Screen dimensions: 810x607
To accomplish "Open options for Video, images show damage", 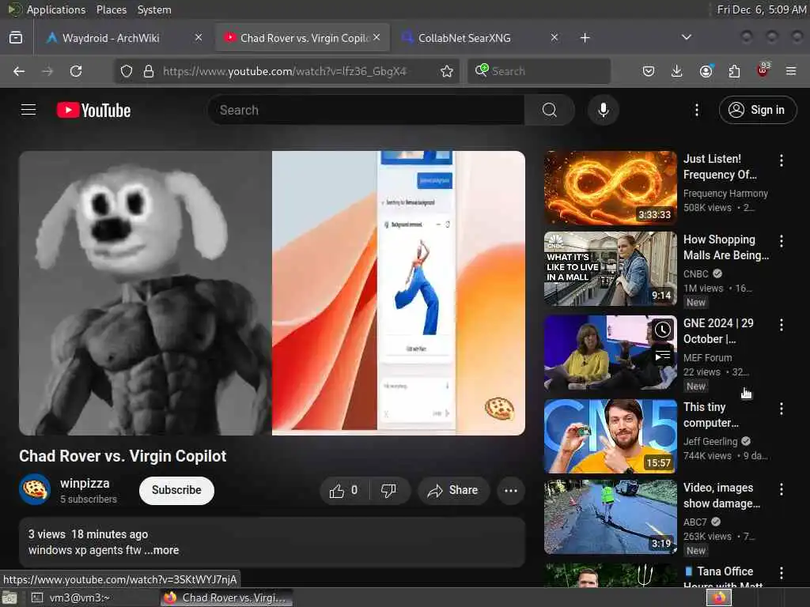I will 781,489.
